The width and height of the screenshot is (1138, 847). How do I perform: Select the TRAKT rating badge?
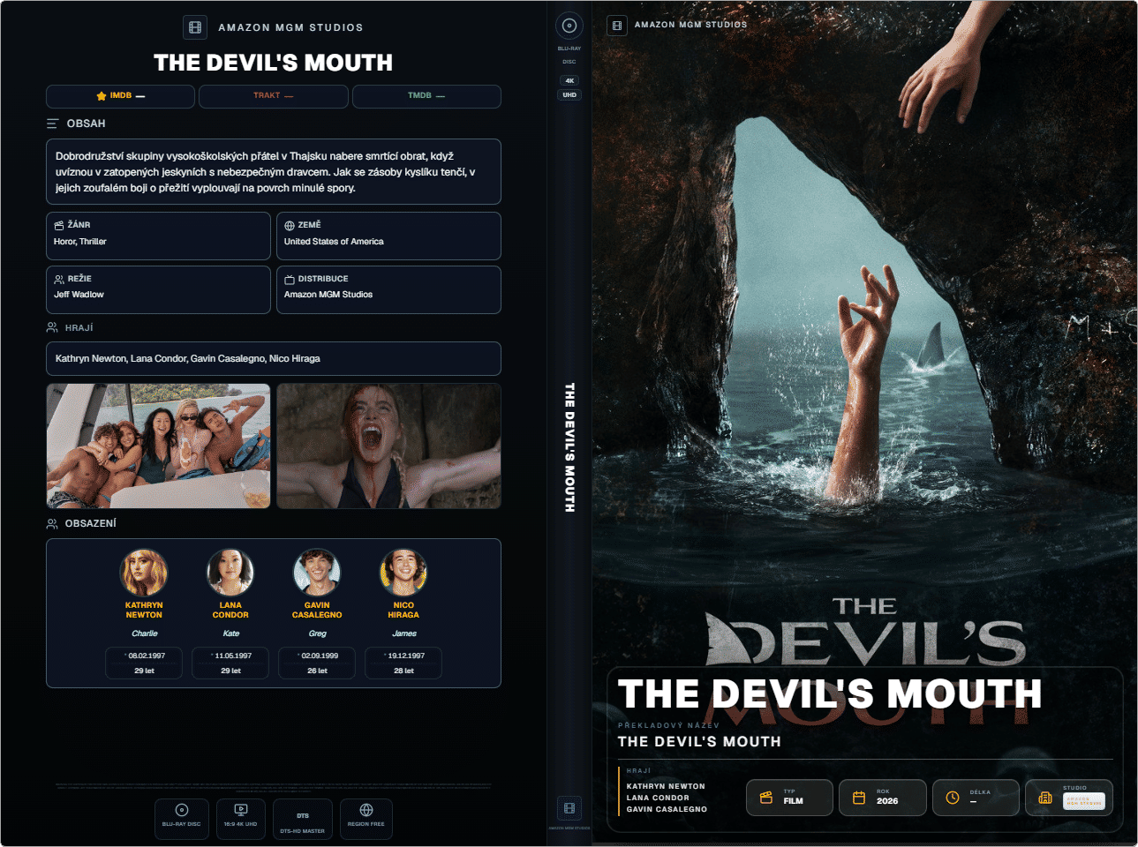(x=274, y=96)
